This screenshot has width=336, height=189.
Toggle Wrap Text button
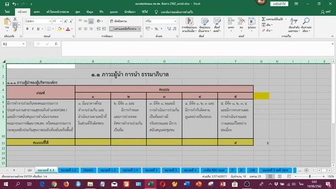119,21
